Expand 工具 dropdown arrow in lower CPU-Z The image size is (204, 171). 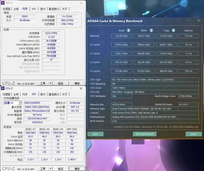(x=51, y=169)
